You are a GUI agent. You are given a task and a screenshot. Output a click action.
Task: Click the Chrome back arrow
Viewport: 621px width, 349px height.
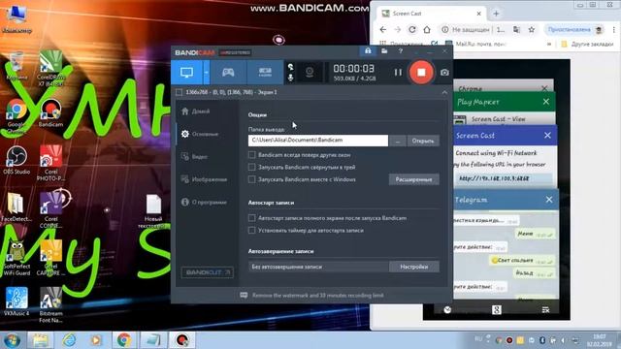pyautogui.click(x=383, y=30)
